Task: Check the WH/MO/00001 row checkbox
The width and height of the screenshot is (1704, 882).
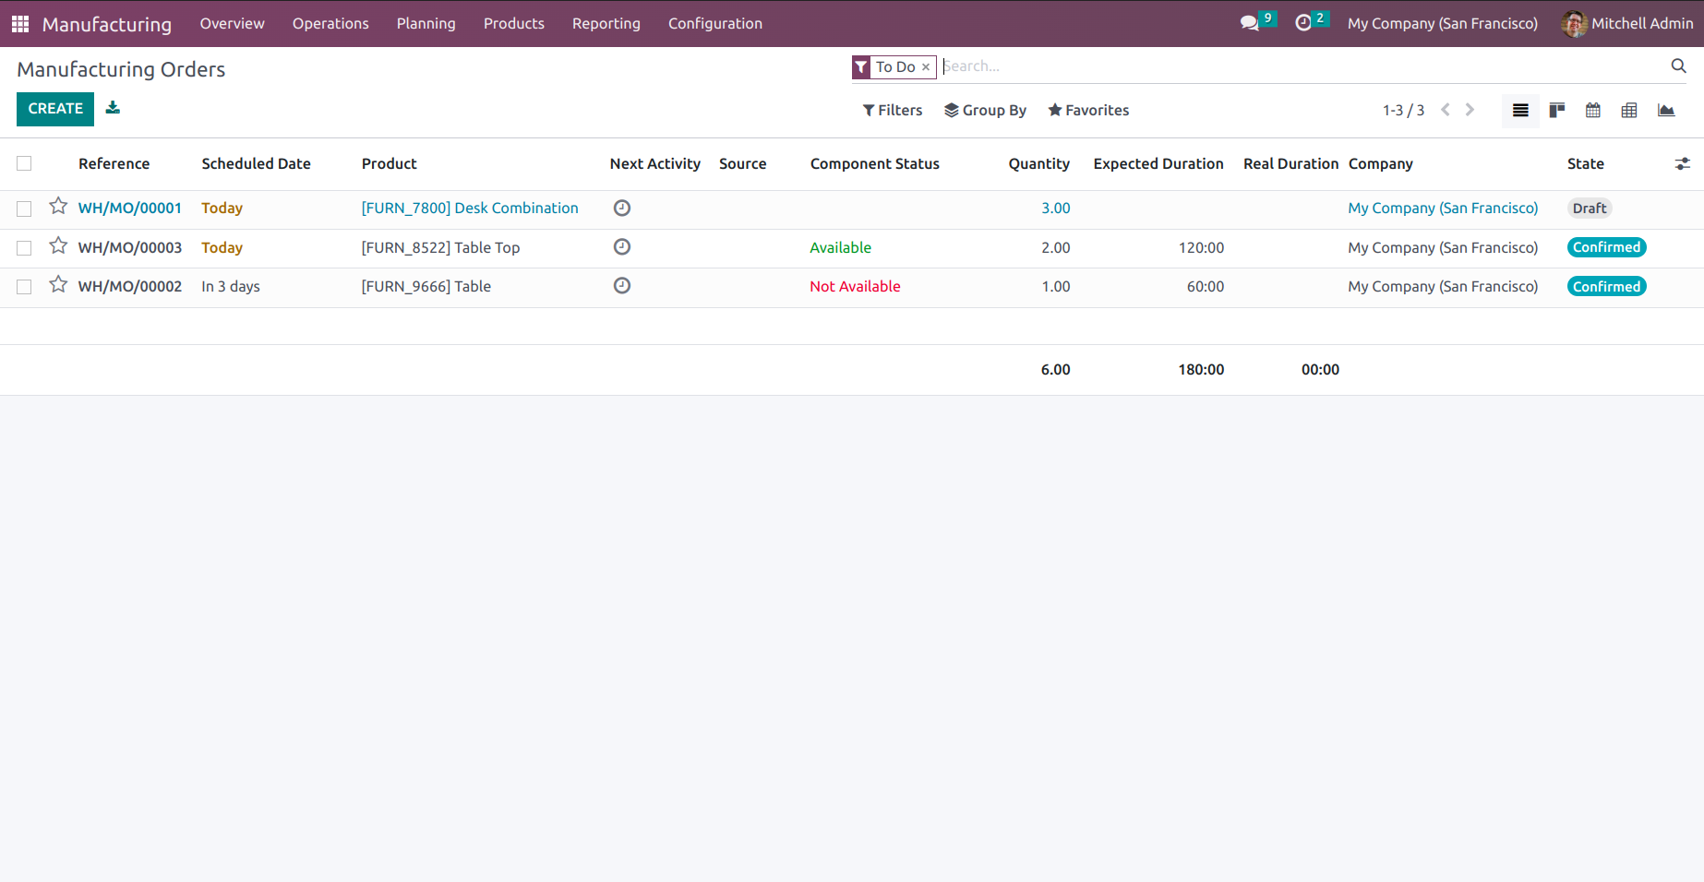Action: pyautogui.click(x=24, y=209)
